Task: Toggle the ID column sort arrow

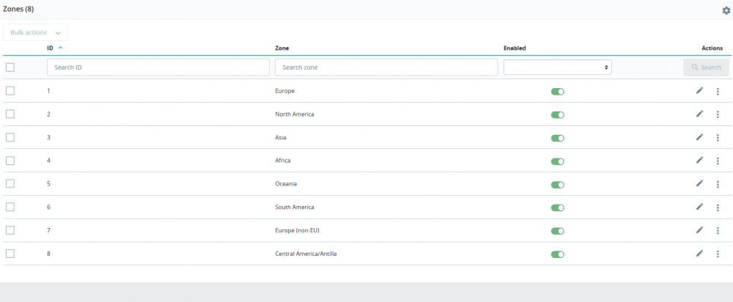Action: [60, 48]
